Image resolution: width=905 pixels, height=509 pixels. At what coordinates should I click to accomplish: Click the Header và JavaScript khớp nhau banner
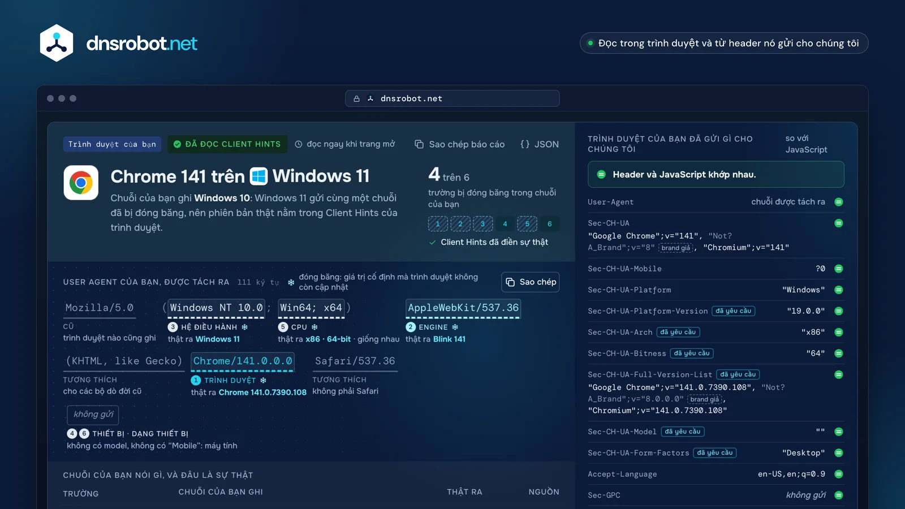click(x=716, y=174)
